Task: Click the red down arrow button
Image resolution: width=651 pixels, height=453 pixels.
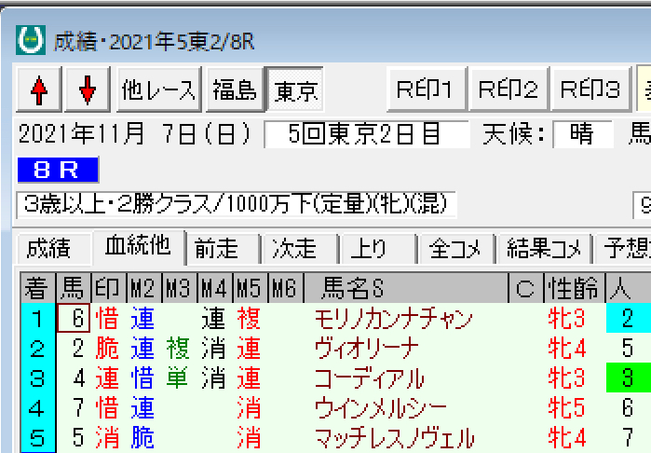Action: (x=88, y=89)
